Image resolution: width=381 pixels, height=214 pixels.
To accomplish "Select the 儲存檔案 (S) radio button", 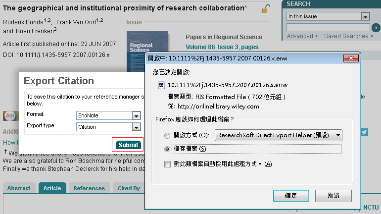I will pyautogui.click(x=167, y=149).
